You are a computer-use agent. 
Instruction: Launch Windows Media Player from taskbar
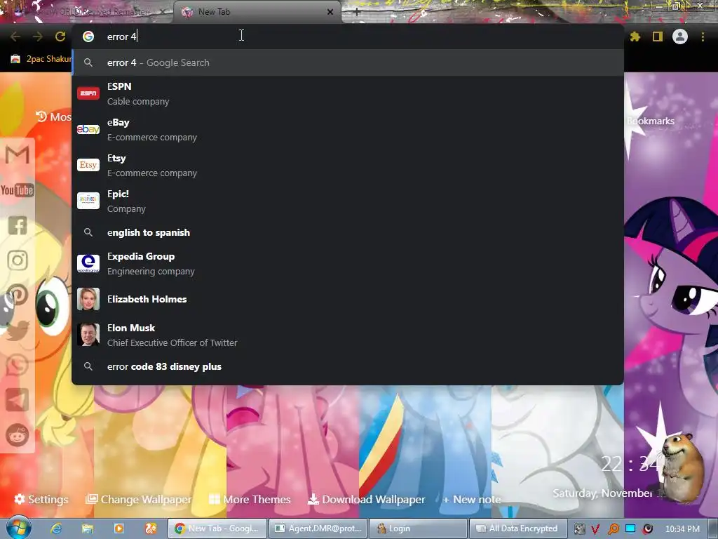coord(119,528)
